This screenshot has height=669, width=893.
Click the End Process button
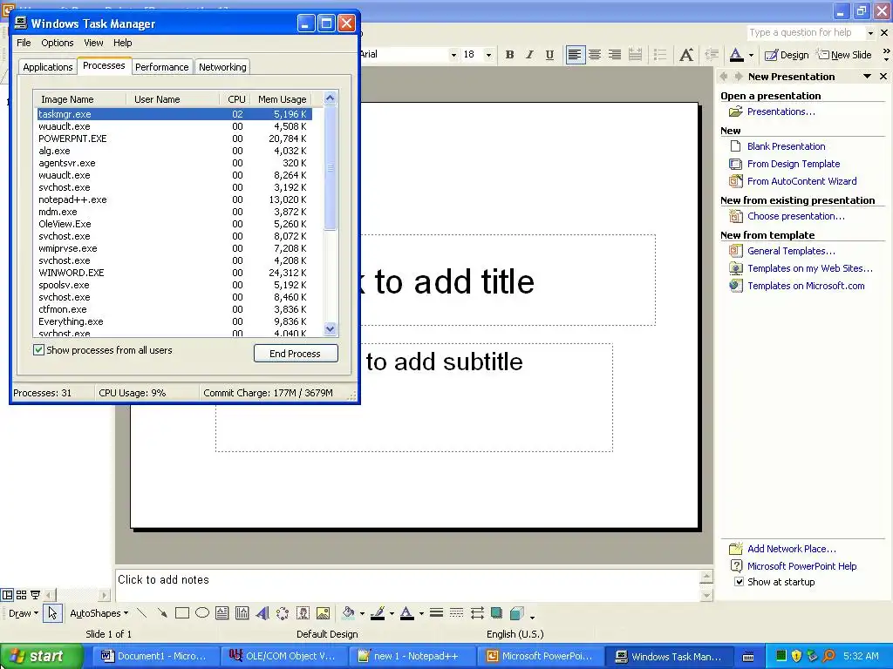(296, 354)
